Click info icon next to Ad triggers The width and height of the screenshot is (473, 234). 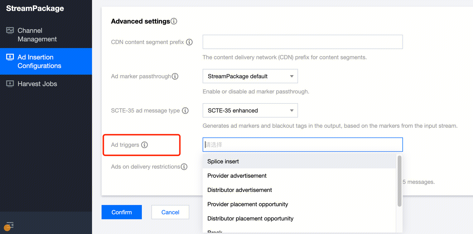tap(144, 145)
